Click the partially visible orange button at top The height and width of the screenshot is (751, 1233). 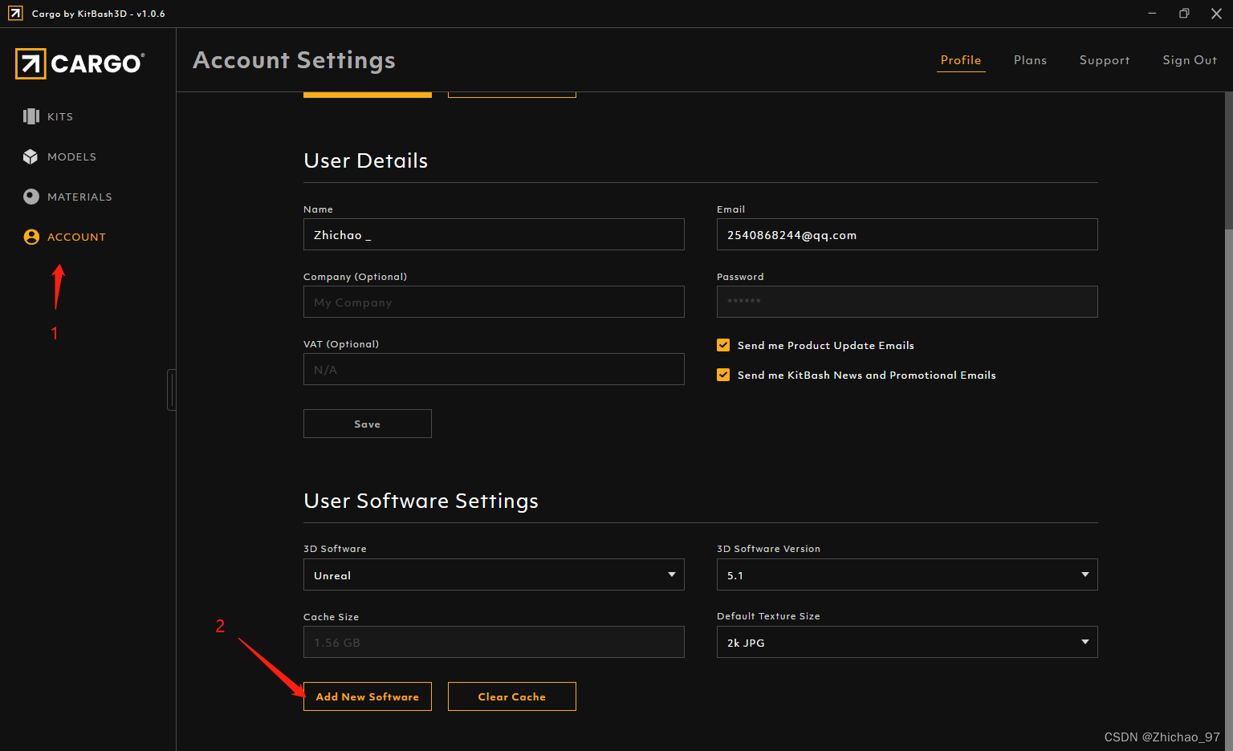click(368, 95)
